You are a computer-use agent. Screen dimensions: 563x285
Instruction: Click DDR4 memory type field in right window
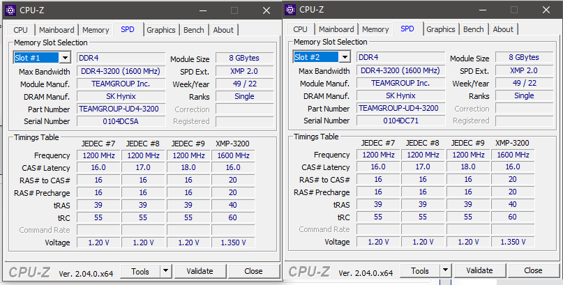point(400,57)
